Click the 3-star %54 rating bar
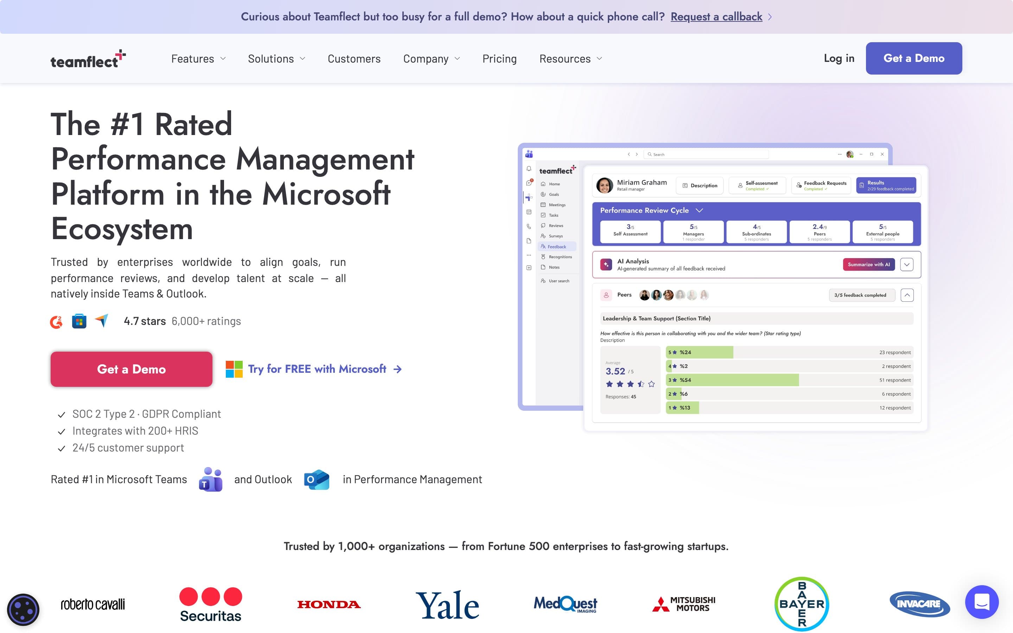 (x=789, y=380)
